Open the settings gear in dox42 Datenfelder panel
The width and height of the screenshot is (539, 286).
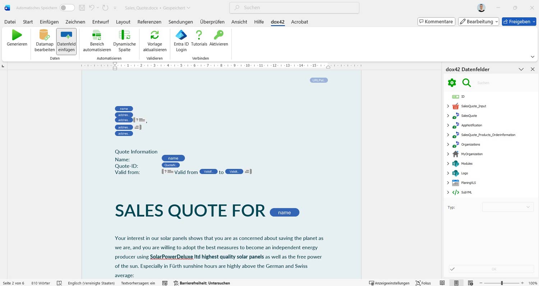452,83
